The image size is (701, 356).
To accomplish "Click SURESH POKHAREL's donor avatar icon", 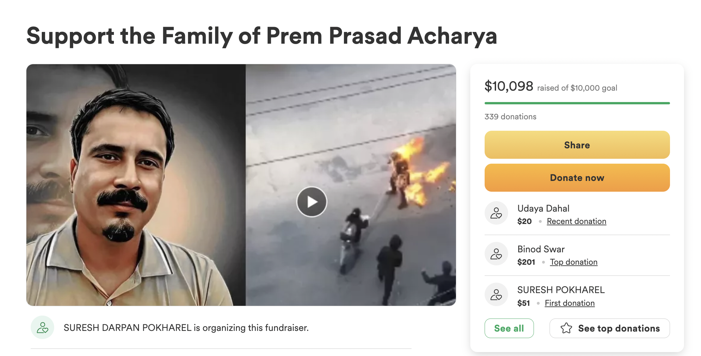I will point(496,294).
